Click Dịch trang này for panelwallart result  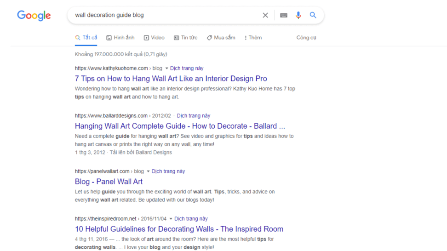168,171
